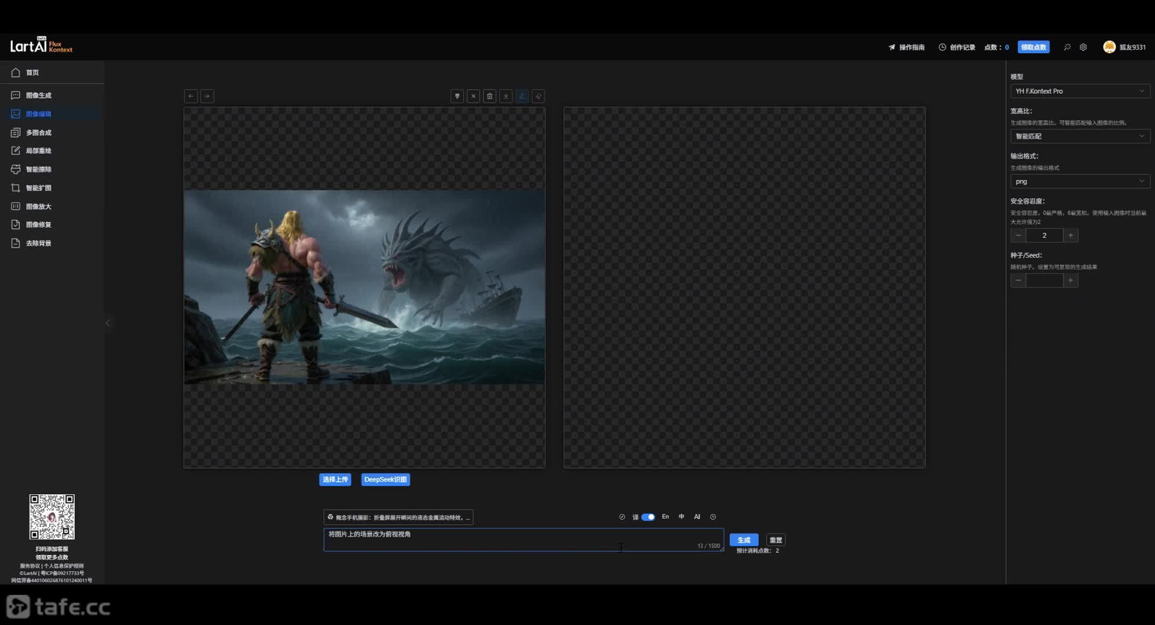Open the output format dropdown png
This screenshot has height=625, width=1155.
[x=1080, y=181]
